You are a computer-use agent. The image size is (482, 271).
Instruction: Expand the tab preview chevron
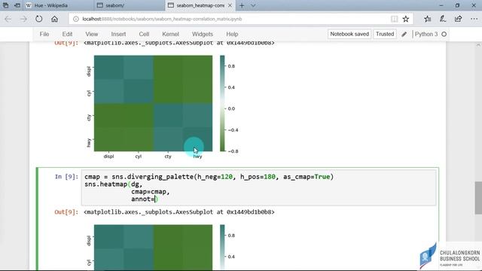[x=253, y=5]
